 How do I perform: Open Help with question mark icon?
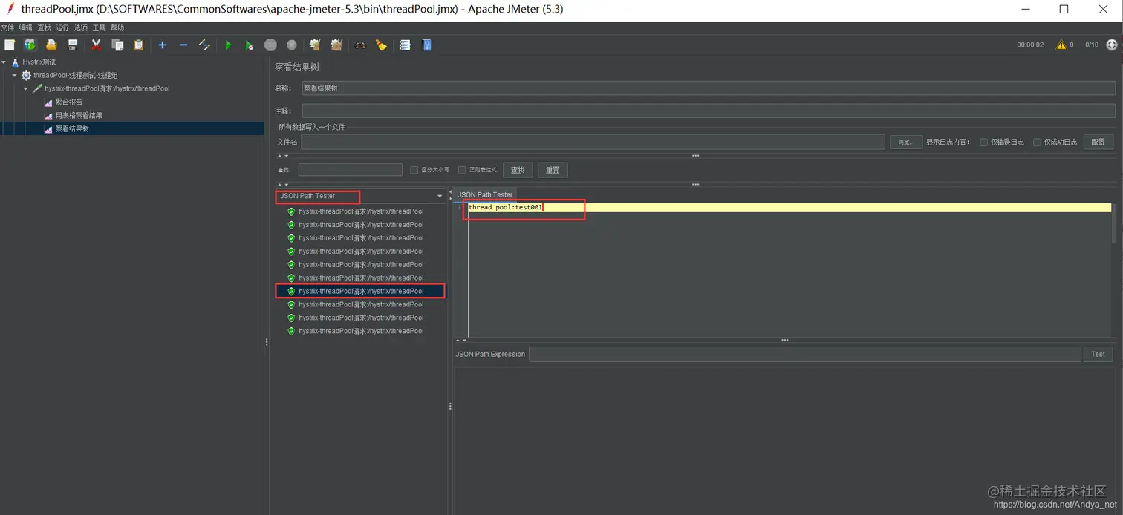coord(426,45)
